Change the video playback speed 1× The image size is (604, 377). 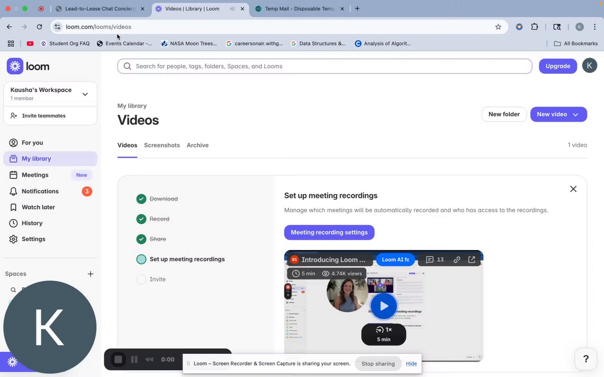click(x=384, y=330)
